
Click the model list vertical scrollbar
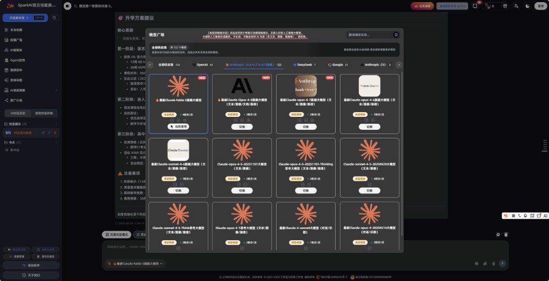(402, 154)
